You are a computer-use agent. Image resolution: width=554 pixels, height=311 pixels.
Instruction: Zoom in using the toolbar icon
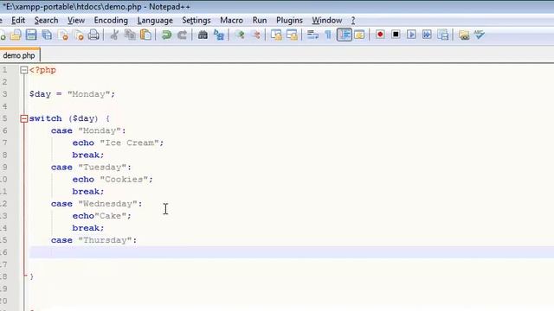[x=241, y=35]
